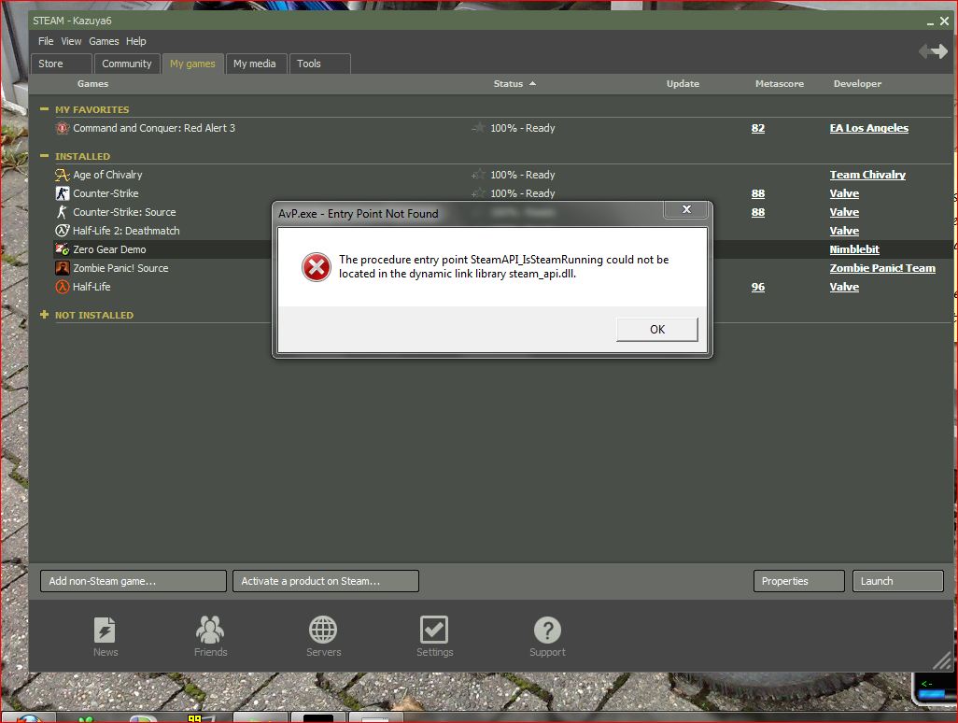Select the Zero Gear Demo row
The width and height of the screenshot is (958, 723).
click(x=491, y=249)
